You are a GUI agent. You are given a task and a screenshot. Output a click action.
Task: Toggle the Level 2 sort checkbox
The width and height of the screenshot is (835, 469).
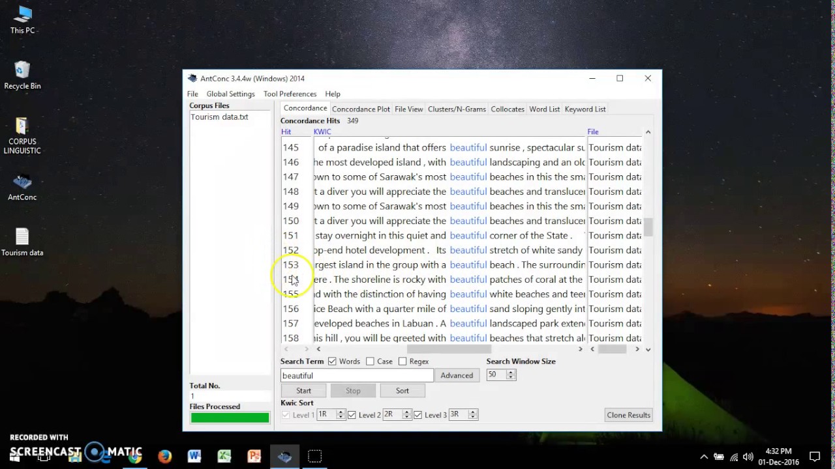click(352, 415)
